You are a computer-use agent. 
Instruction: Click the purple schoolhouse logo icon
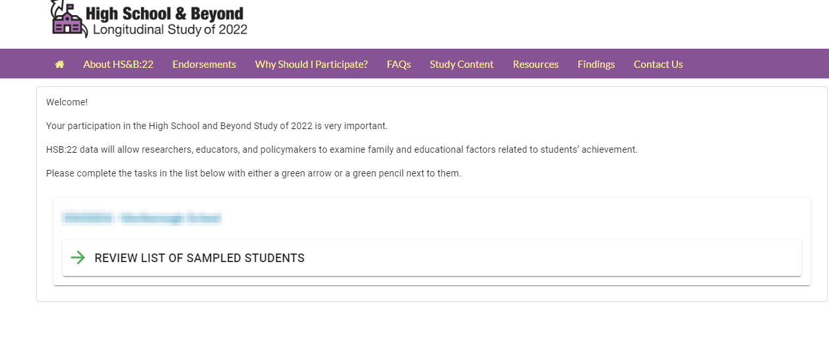tap(69, 21)
